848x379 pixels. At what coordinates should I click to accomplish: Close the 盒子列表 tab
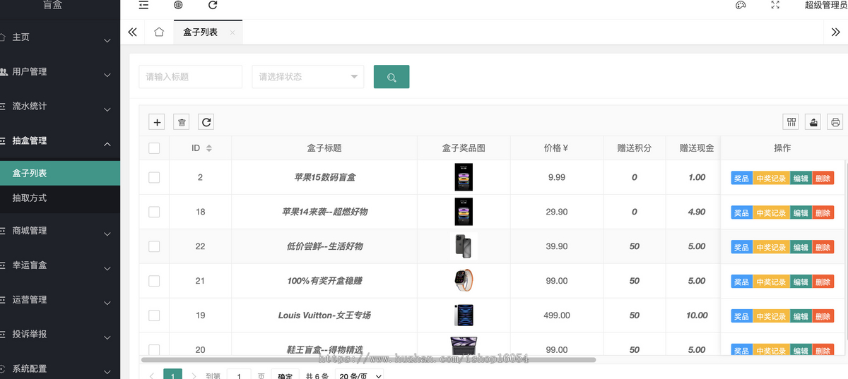tap(232, 32)
